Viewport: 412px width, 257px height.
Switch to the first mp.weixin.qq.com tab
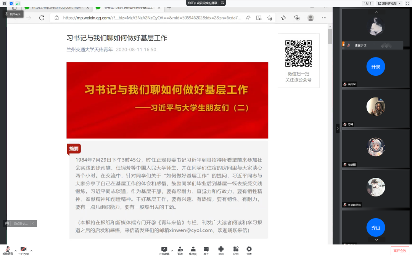(x=57, y=9)
